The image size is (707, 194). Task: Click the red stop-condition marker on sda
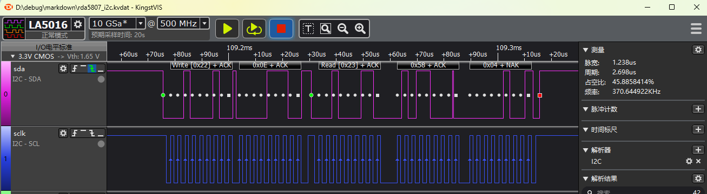540,95
